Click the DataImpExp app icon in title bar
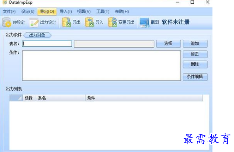The height and width of the screenshot is (152, 234). [x=5, y=2]
